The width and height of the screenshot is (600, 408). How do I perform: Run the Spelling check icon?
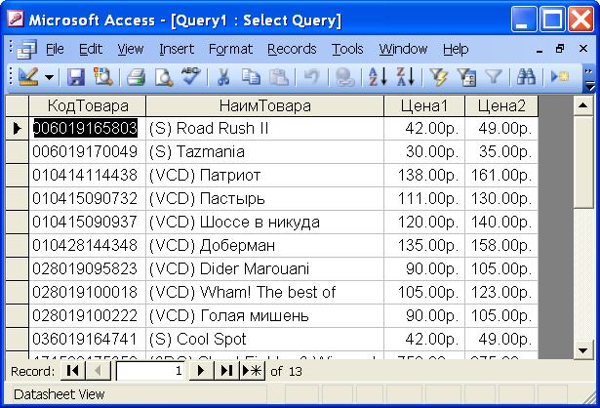click(191, 76)
